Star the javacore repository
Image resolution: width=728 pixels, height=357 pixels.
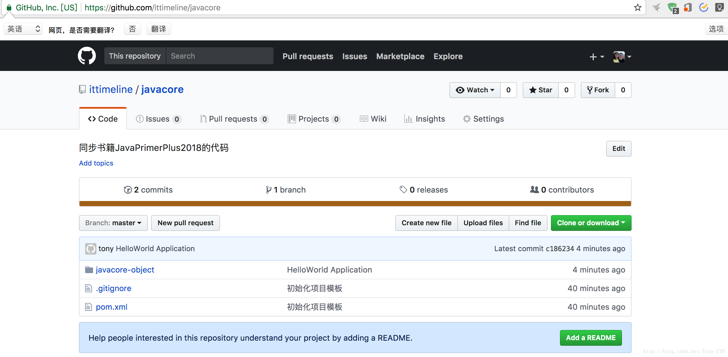(x=541, y=90)
